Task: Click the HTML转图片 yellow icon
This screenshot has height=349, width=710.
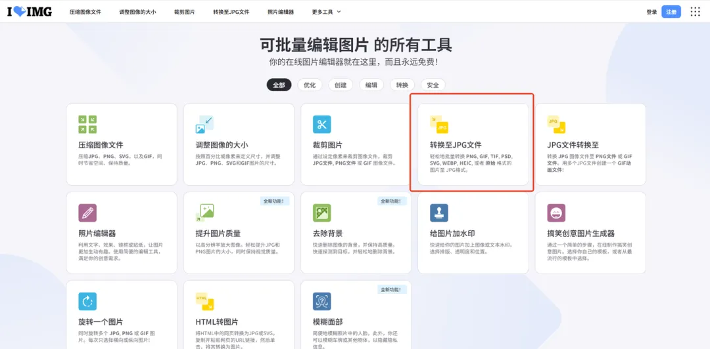Action: pyautogui.click(x=204, y=302)
